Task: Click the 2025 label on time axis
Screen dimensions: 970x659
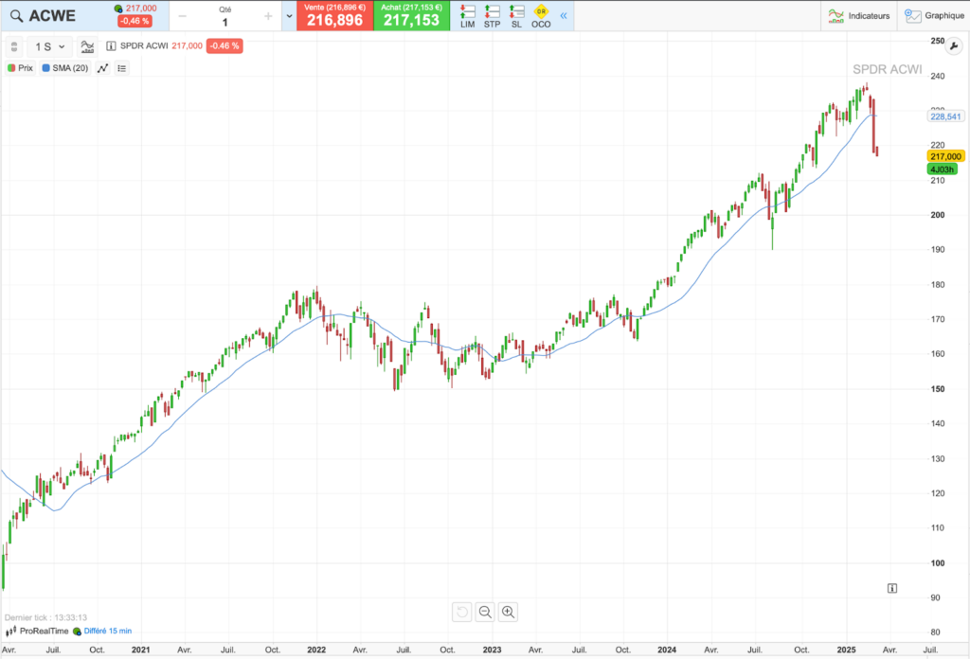Action: point(846,650)
